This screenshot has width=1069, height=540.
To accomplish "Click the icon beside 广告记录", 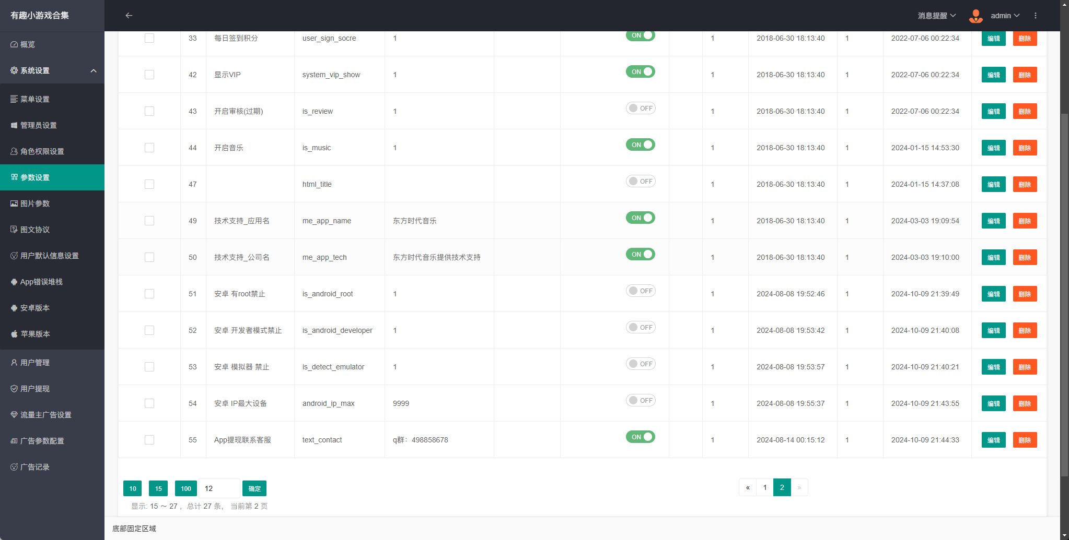I will (x=14, y=467).
